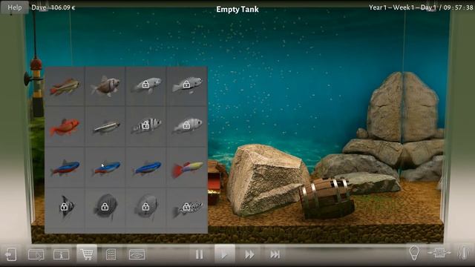475x267 pixels.
Task: Toggle the tank filter device icon
Action: click(439, 253)
